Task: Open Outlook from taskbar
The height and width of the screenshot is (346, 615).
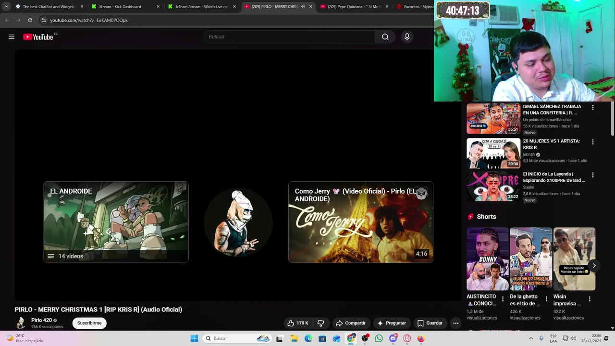Action: 336,338
